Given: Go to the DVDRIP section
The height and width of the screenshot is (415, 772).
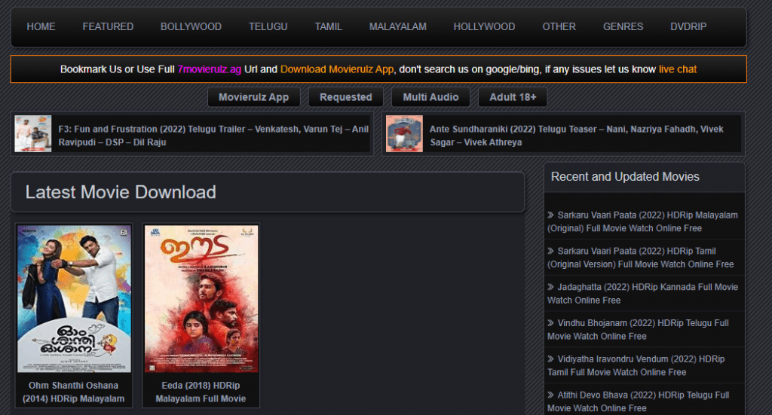Looking at the screenshot, I should [x=688, y=26].
